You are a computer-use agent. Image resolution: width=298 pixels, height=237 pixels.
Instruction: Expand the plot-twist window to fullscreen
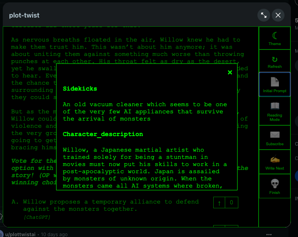(x=264, y=15)
